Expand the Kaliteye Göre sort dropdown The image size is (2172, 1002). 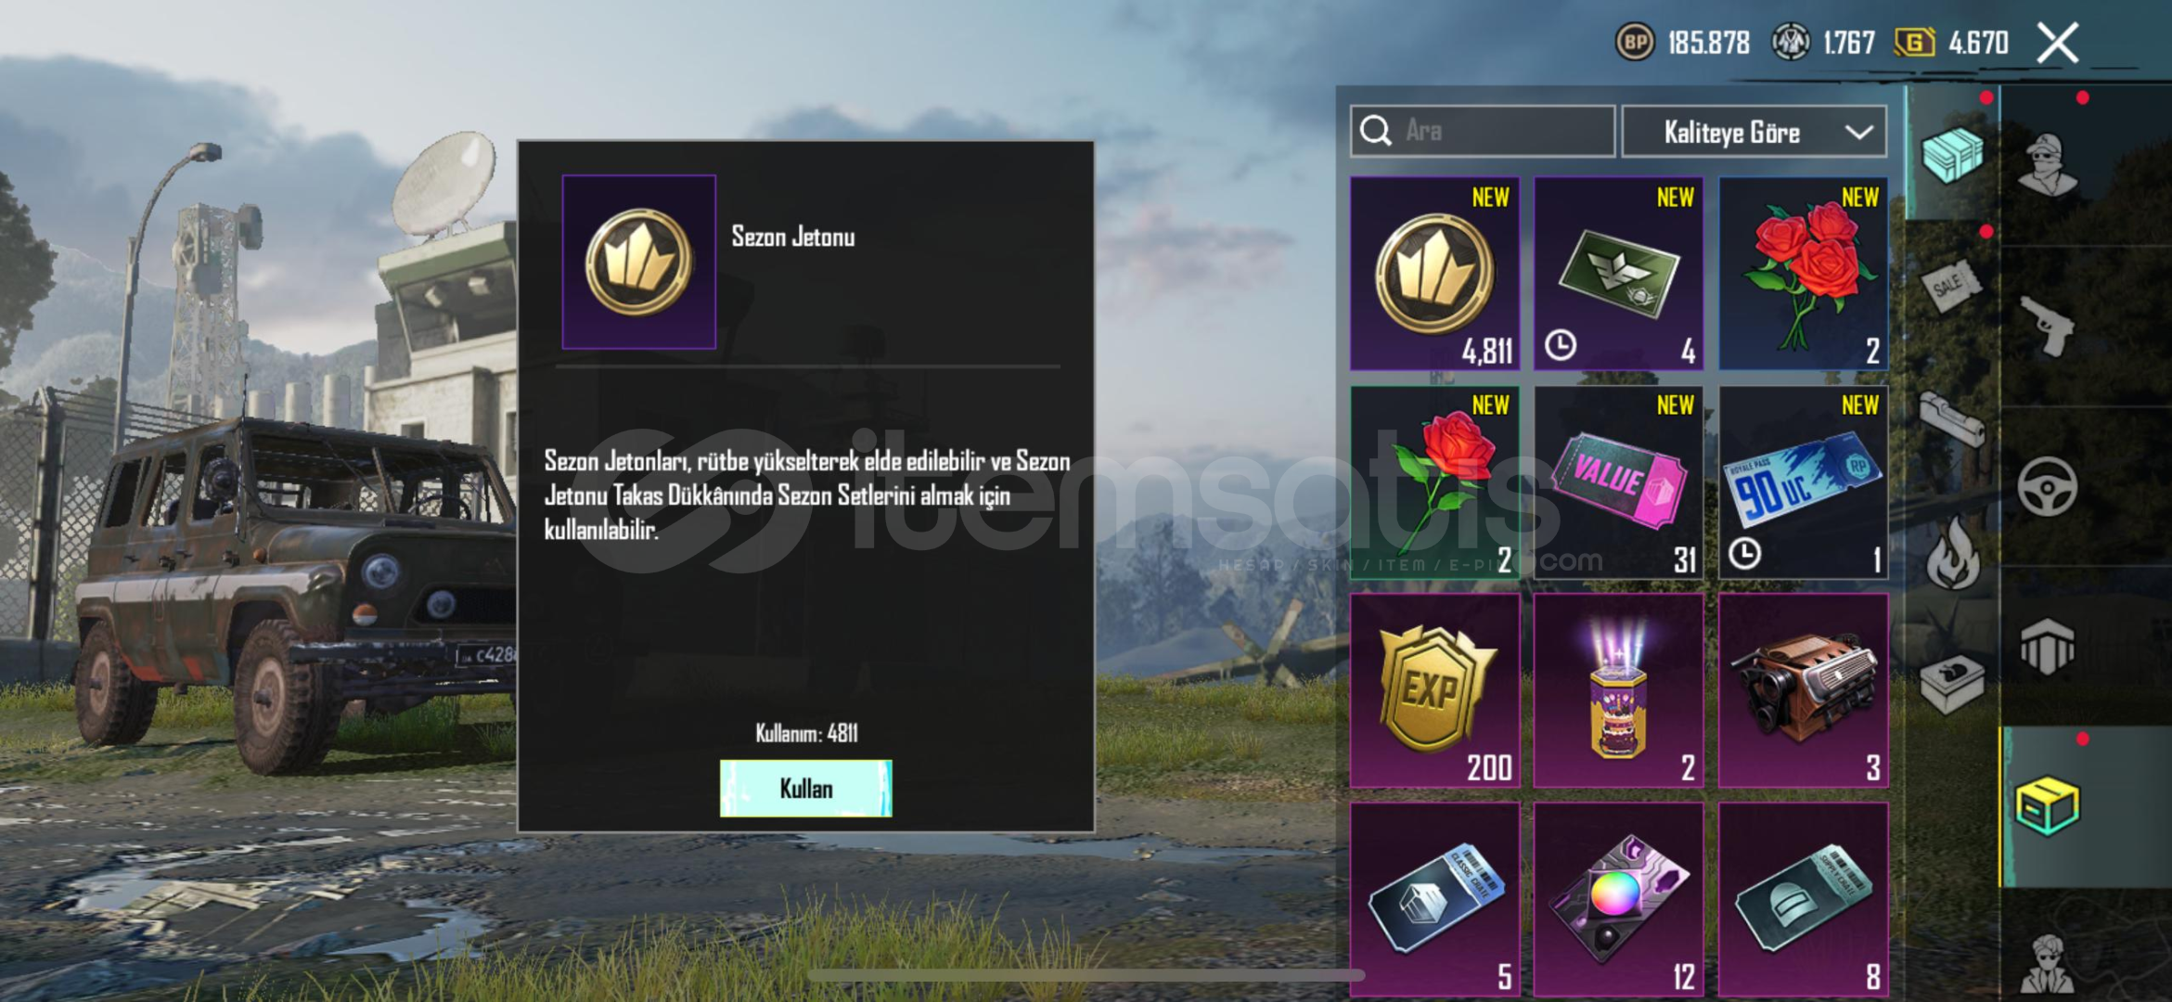(1754, 132)
